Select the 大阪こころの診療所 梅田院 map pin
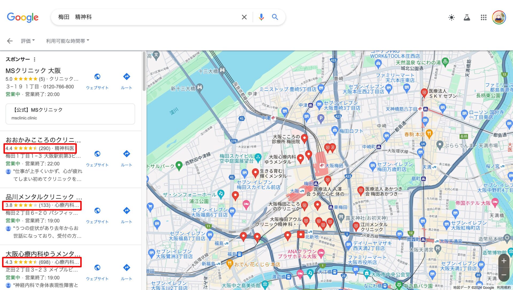This screenshot has height=290, width=513. point(304,138)
